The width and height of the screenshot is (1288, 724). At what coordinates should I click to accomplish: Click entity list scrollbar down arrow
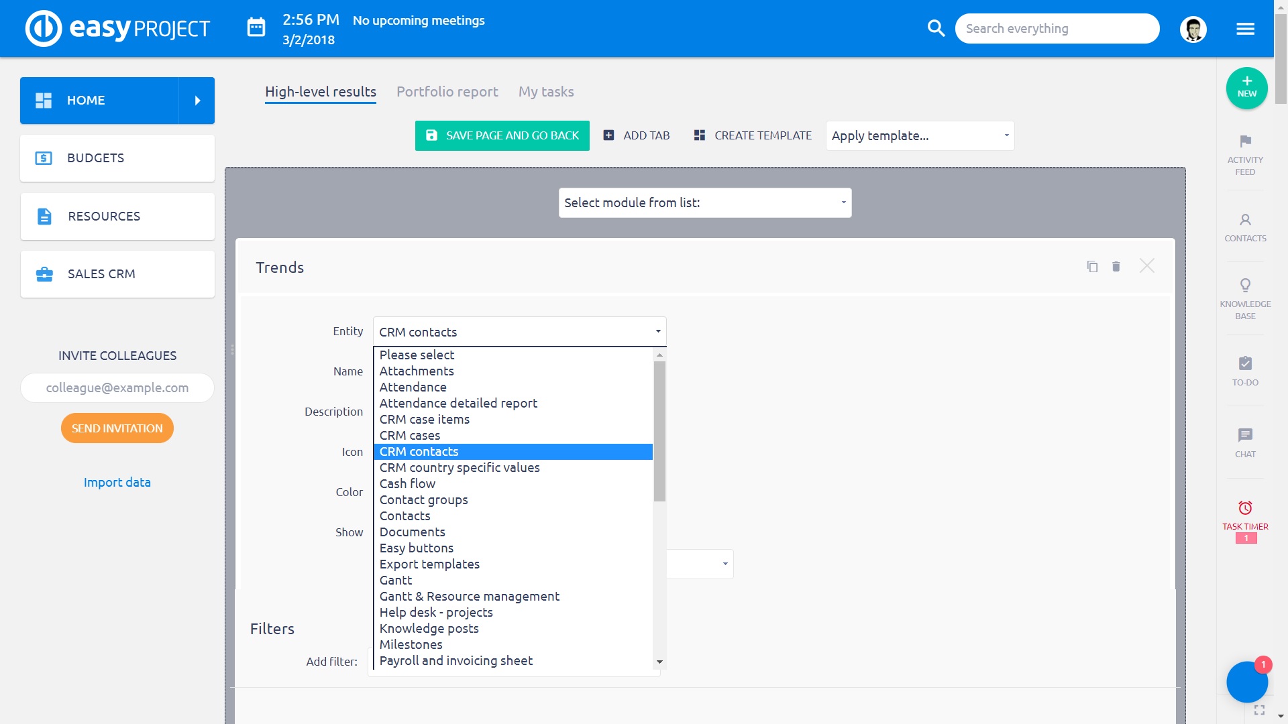click(659, 662)
